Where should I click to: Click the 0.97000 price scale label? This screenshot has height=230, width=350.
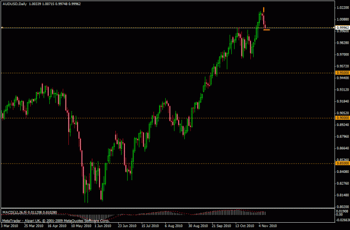coord(343,54)
